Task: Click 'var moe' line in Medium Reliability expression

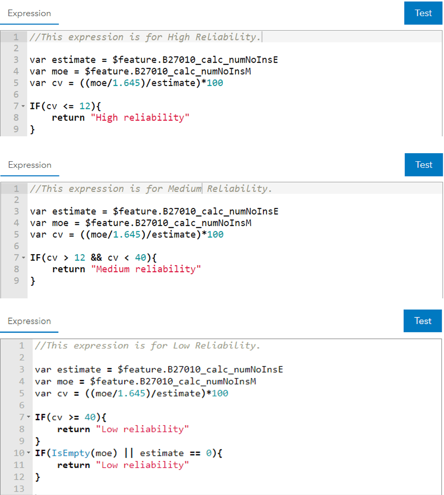Action: click(x=141, y=223)
